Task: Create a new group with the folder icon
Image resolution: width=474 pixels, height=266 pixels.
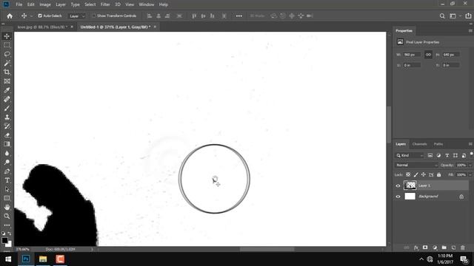Action: click(x=444, y=248)
